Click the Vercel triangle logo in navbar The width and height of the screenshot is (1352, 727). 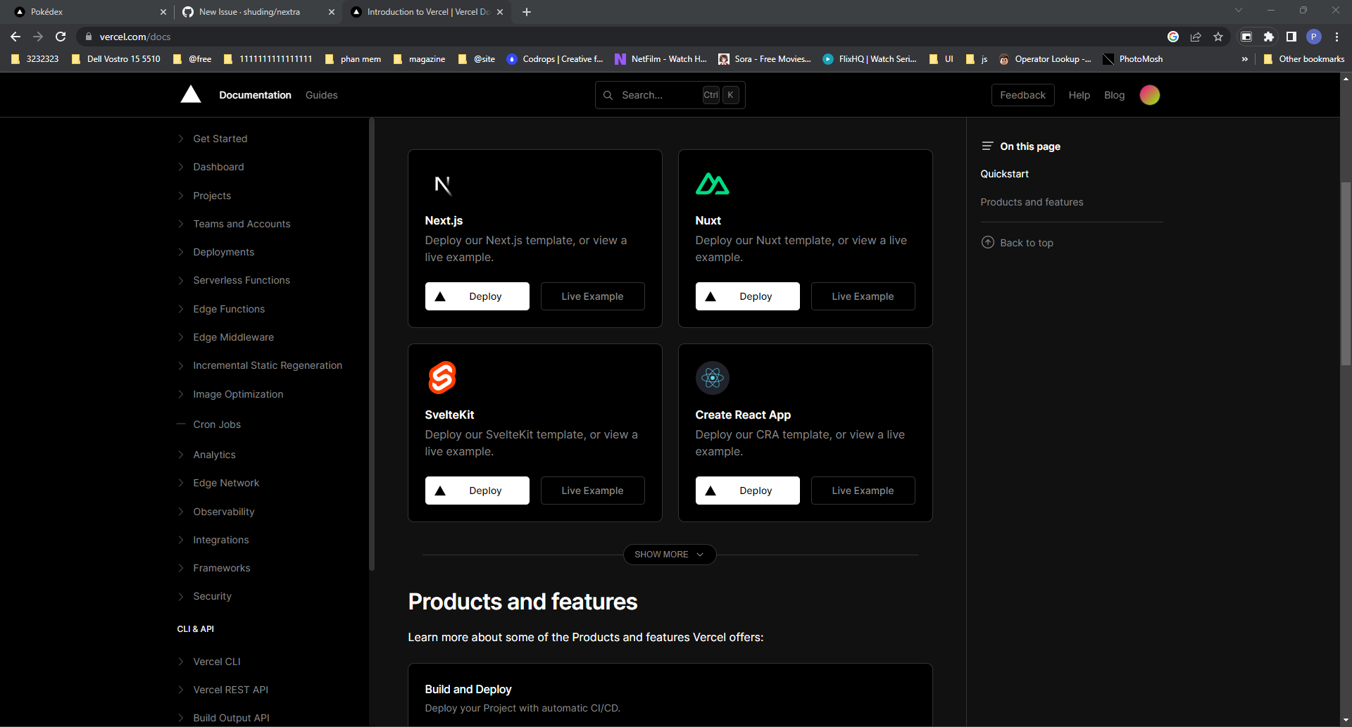pyautogui.click(x=190, y=94)
